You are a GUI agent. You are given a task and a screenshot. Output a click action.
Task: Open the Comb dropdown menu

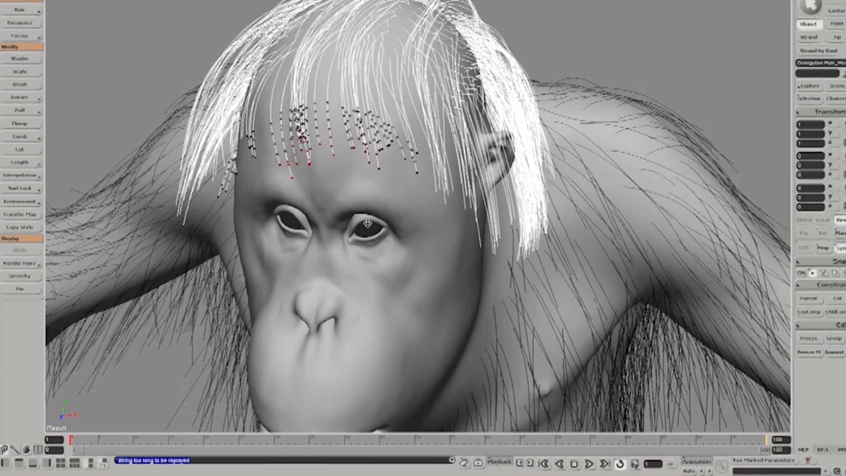21,136
